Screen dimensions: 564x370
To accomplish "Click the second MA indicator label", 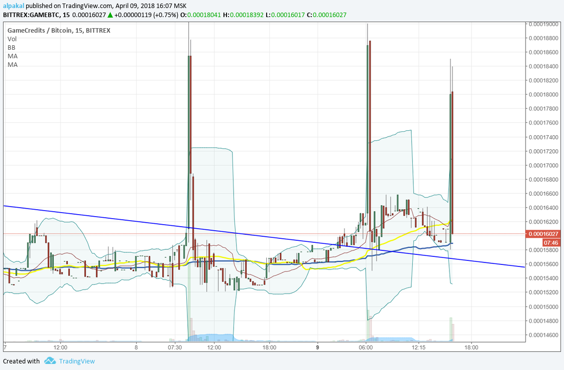I will tap(13, 65).
